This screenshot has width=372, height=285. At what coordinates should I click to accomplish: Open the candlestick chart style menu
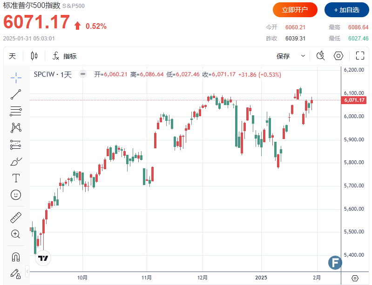point(34,56)
